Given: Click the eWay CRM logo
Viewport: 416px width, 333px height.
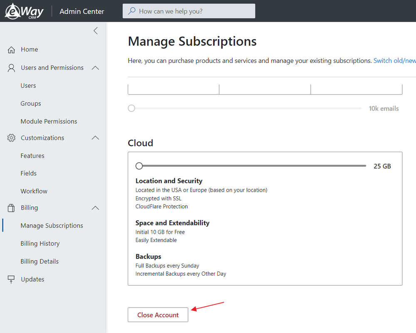Looking at the screenshot, I should click(24, 11).
